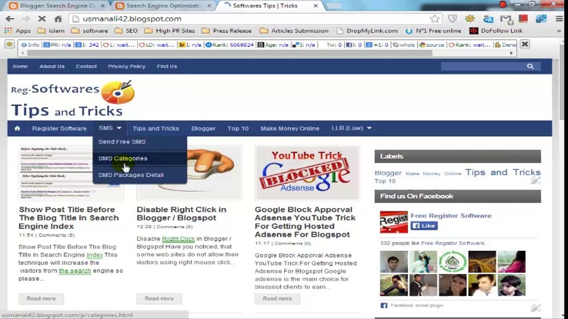
Task: Open Top 10 navigation menu item
Action: tap(238, 128)
